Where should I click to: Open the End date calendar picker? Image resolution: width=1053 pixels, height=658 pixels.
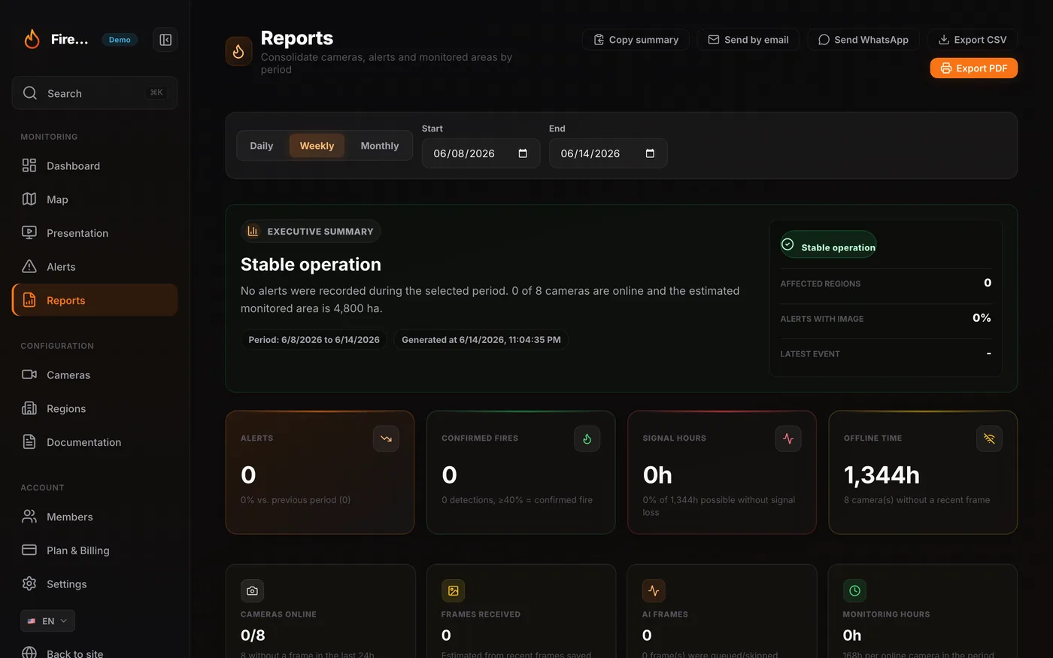(650, 153)
